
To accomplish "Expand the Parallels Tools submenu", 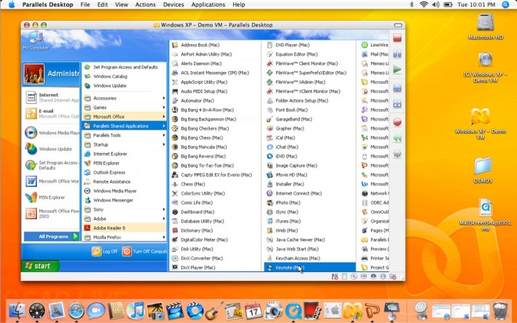I will (x=124, y=135).
